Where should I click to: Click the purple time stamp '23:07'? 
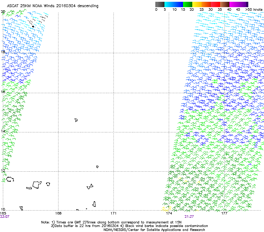5,217
